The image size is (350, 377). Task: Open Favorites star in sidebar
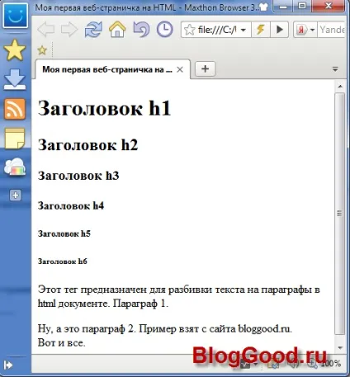15,50
